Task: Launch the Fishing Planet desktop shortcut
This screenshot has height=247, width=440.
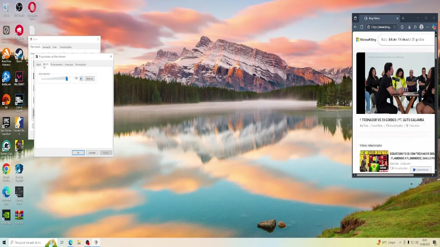Action: (x=19, y=196)
